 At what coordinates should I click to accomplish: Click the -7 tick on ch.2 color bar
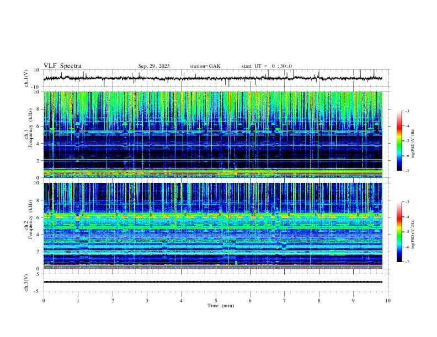coord(407,262)
